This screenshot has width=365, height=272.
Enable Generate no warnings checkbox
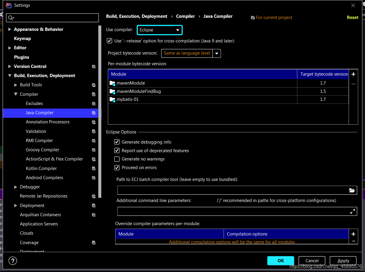(x=117, y=159)
